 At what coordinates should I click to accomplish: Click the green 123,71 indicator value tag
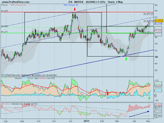[x=158, y=83]
